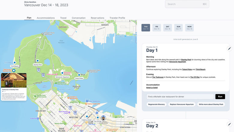Click the Run button
Viewport: 234px width, 132px height.
(x=220, y=97)
